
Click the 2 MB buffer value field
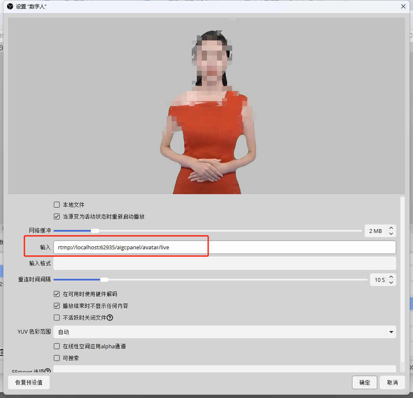tap(376, 231)
